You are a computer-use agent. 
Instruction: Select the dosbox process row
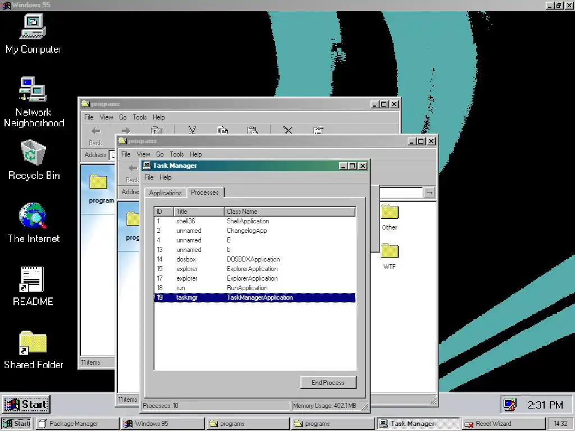(x=255, y=259)
